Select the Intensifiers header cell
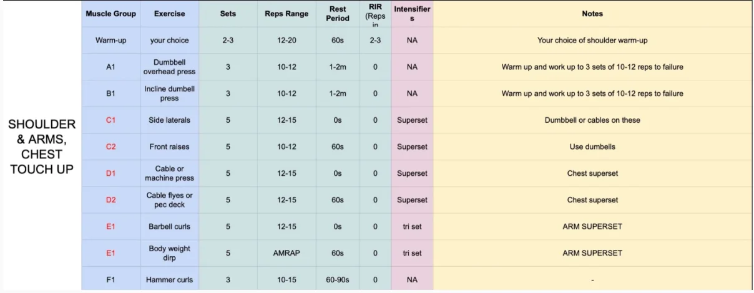The image size is (754, 293). point(412,14)
